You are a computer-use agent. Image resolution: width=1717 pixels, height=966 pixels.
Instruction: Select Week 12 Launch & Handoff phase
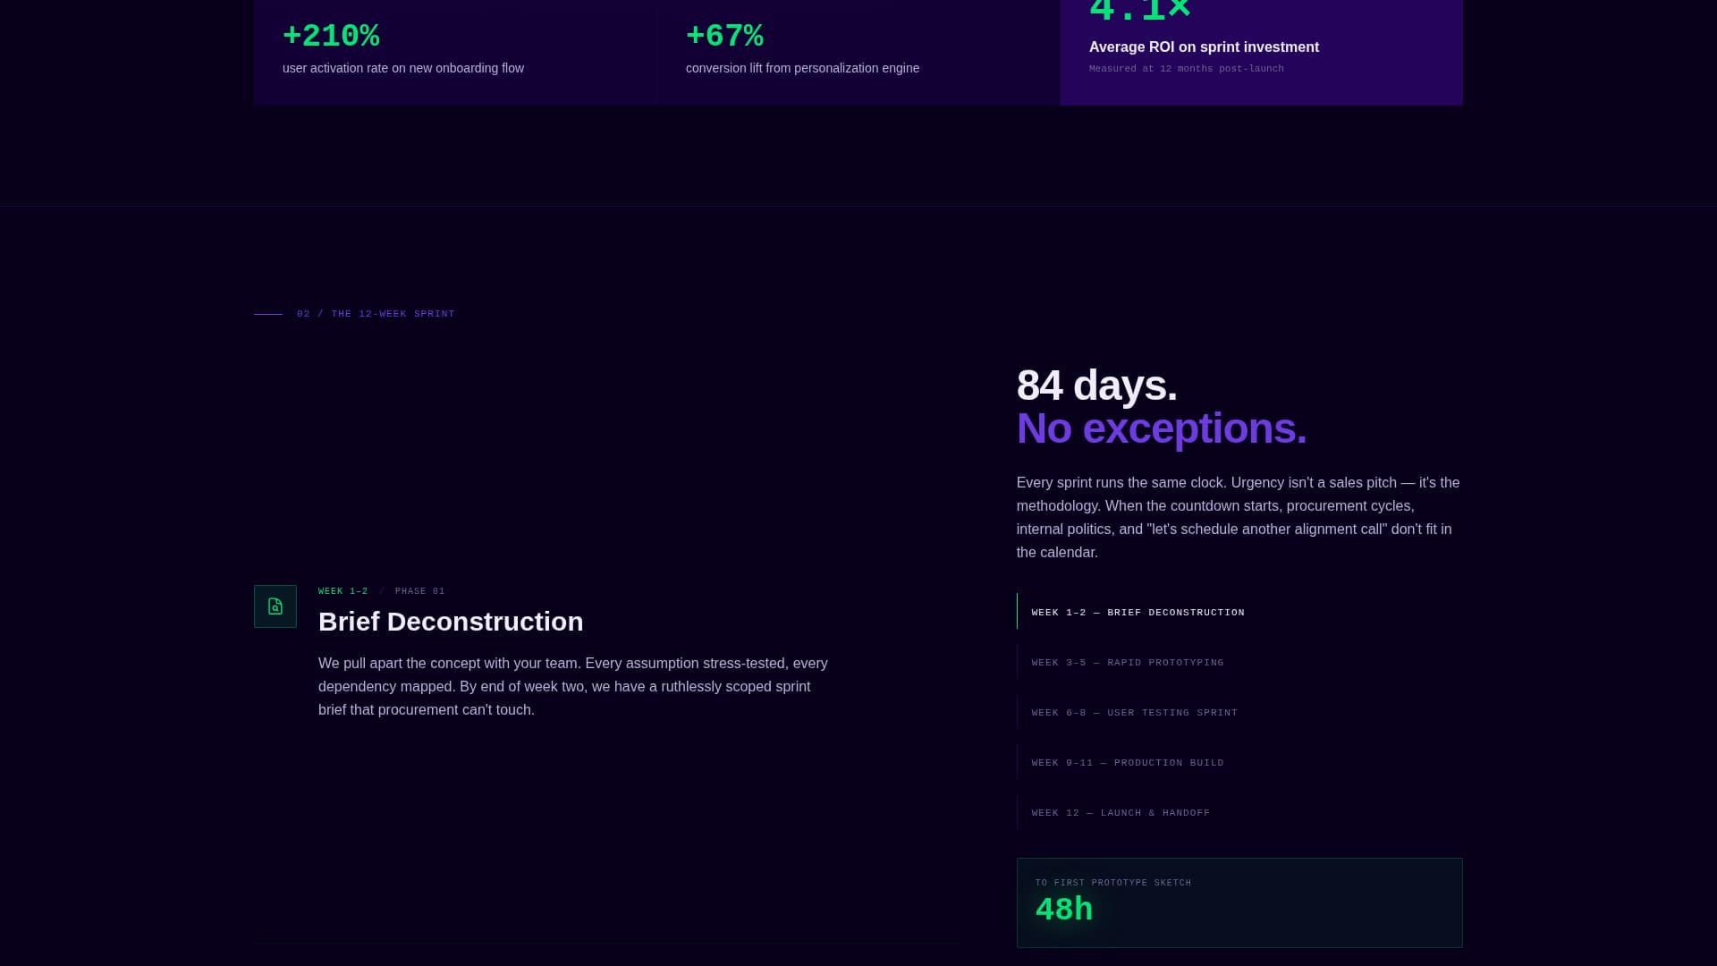[x=1239, y=812]
